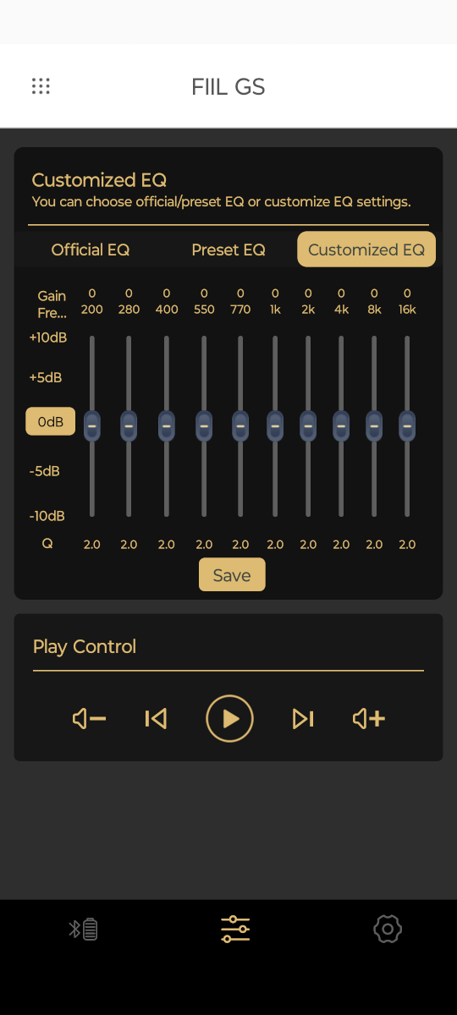Skip to the previous track

[156, 719]
